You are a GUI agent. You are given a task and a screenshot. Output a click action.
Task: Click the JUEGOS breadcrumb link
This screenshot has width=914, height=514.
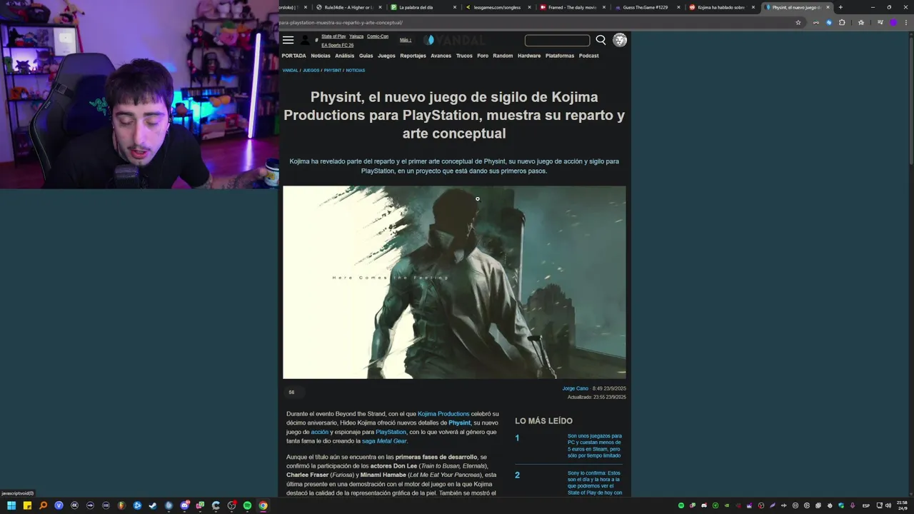coord(311,71)
